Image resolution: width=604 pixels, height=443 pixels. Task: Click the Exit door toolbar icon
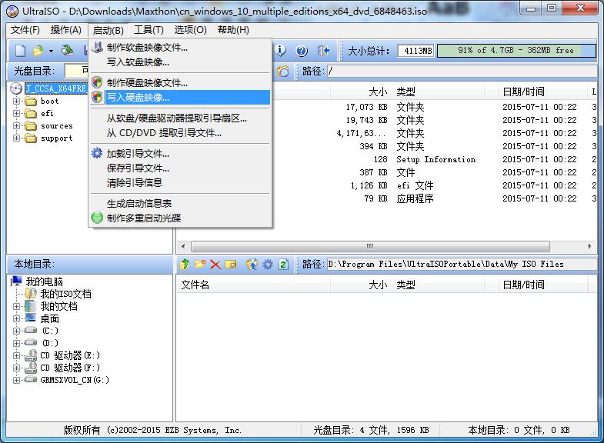pyautogui.click(x=323, y=51)
